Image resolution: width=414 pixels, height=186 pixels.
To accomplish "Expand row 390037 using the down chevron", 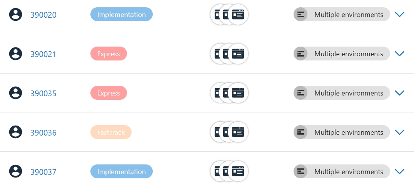I will pyautogui.click(x=399, y=171).
